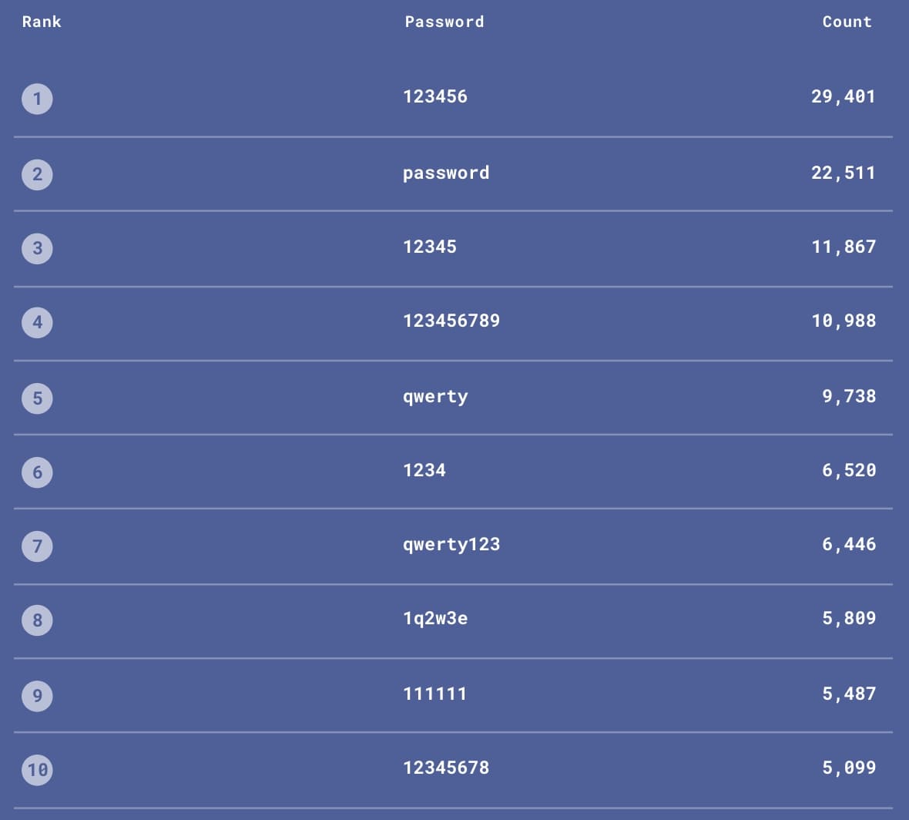The height and width of the screenshot is (820, 909).
Task: Click the 12345678 password entry
Action: [446, 768]
